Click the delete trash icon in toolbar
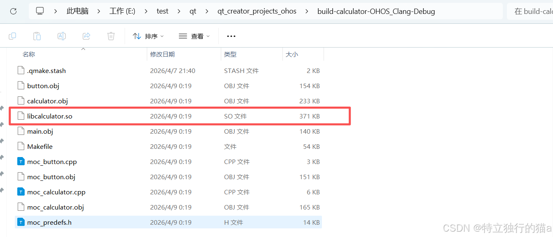Viewport: 553px width, 237px height. 111,36
